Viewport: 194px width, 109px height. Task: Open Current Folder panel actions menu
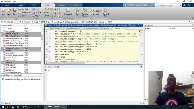click(x=42, y=25)
